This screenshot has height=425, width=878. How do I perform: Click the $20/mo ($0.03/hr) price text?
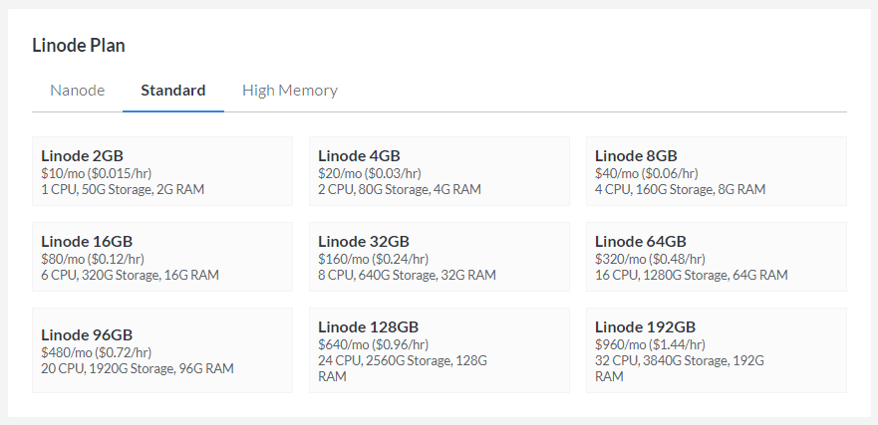pos(370,173)
